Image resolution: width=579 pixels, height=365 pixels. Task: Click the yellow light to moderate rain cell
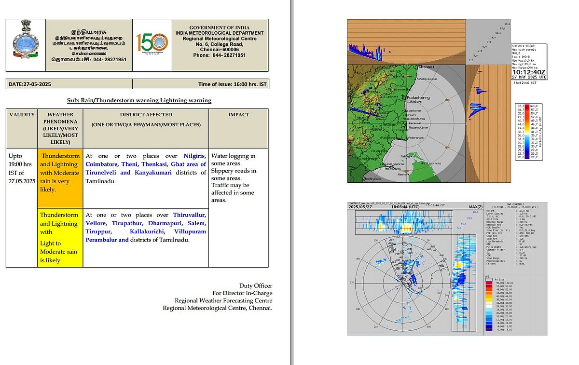pos(60,237)
